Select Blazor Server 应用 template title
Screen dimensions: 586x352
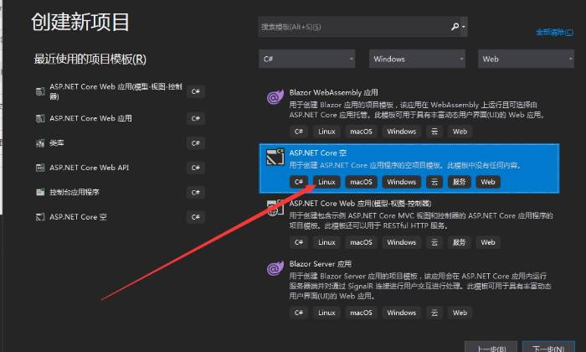pyautogui.click(x=321, y=264)
